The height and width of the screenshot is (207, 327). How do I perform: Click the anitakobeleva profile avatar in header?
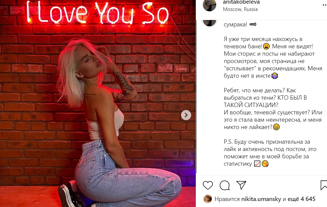point(210,5)
